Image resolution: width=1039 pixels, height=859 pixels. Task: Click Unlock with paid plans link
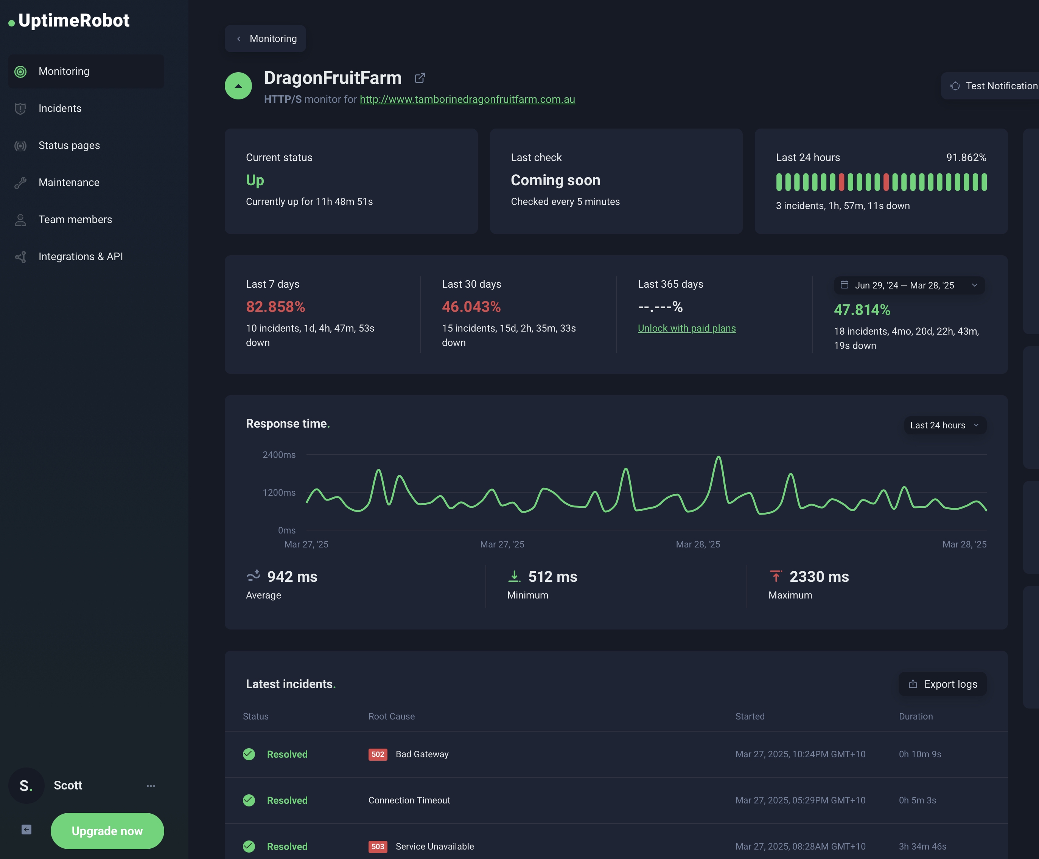click(x=687, y=328)
